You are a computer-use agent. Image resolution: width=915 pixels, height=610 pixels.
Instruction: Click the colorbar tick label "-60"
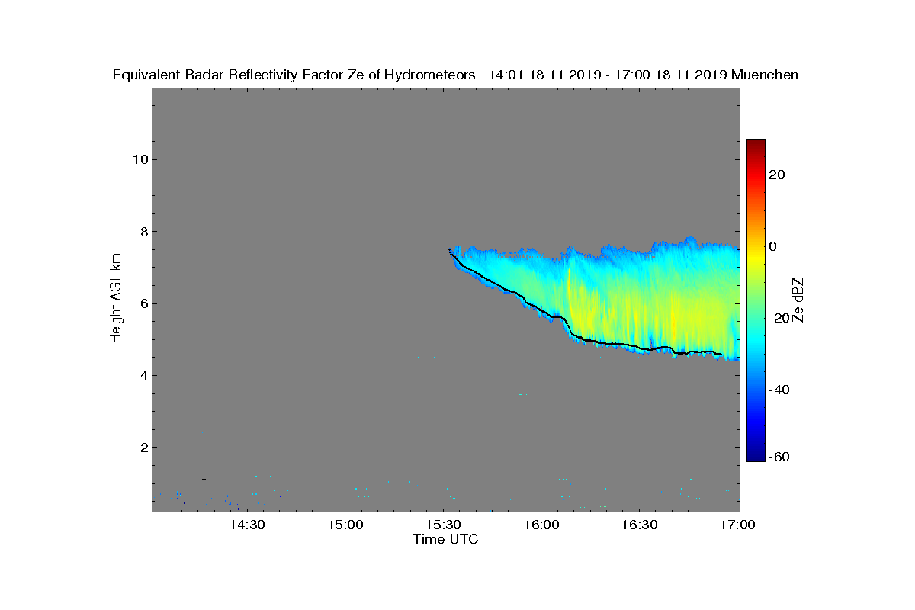[780, 457]
